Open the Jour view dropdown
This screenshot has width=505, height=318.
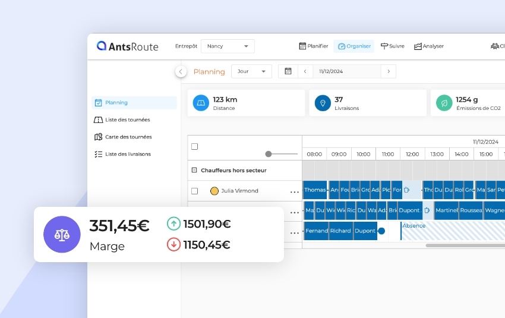[251, 71]
